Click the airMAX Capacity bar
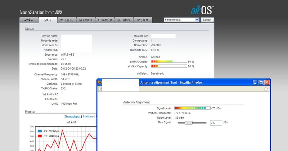Screen dimensions: 288x151 169,66
